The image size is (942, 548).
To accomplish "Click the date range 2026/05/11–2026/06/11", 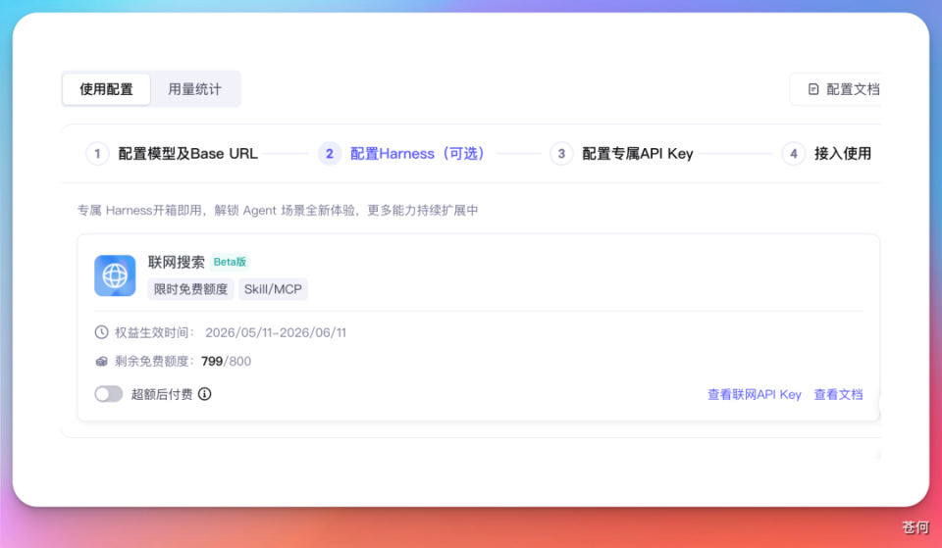I will [x=276, y=332].
